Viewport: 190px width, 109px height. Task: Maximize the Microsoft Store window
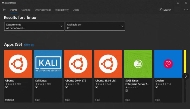[x=178, y=3]
